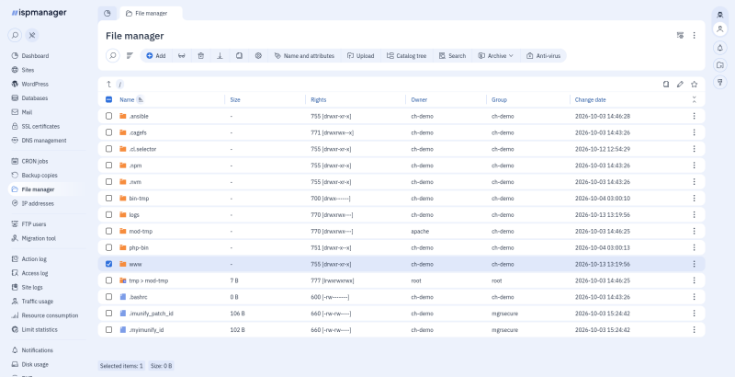
Task: Click the ispmanager logo
Action: 39,13
